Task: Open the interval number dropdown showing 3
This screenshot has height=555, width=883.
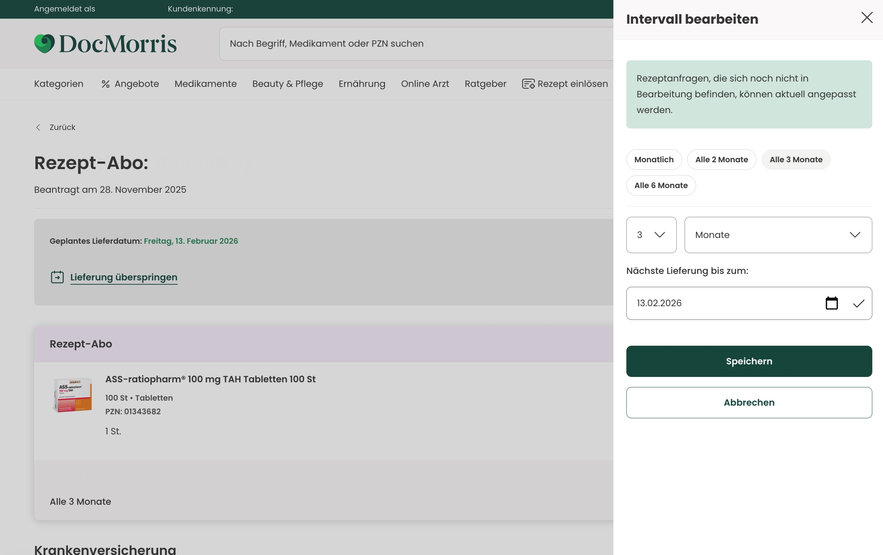Action: [651, 235]
